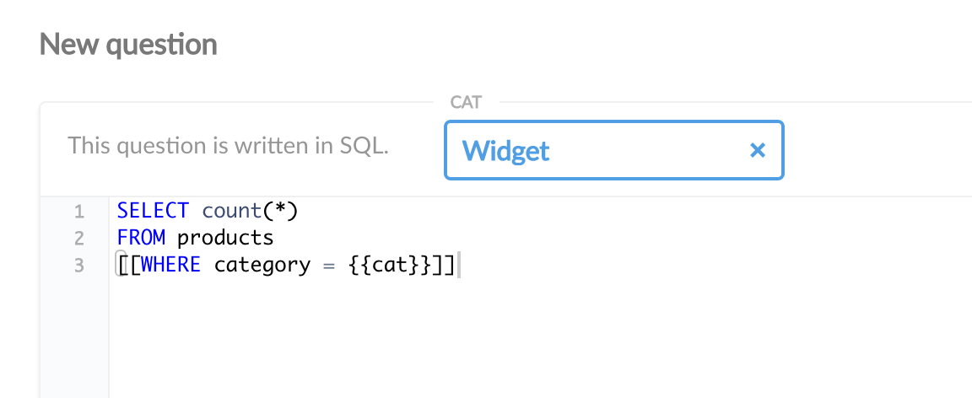Click the Widget text in the CAT filter
The height and width of the screenshot is (398, 972).
(x=506, y=151)
